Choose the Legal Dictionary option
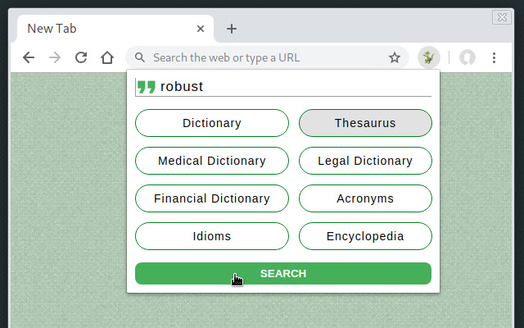The image size is (524, 328). pyautogui.click(x=365, y=161)
